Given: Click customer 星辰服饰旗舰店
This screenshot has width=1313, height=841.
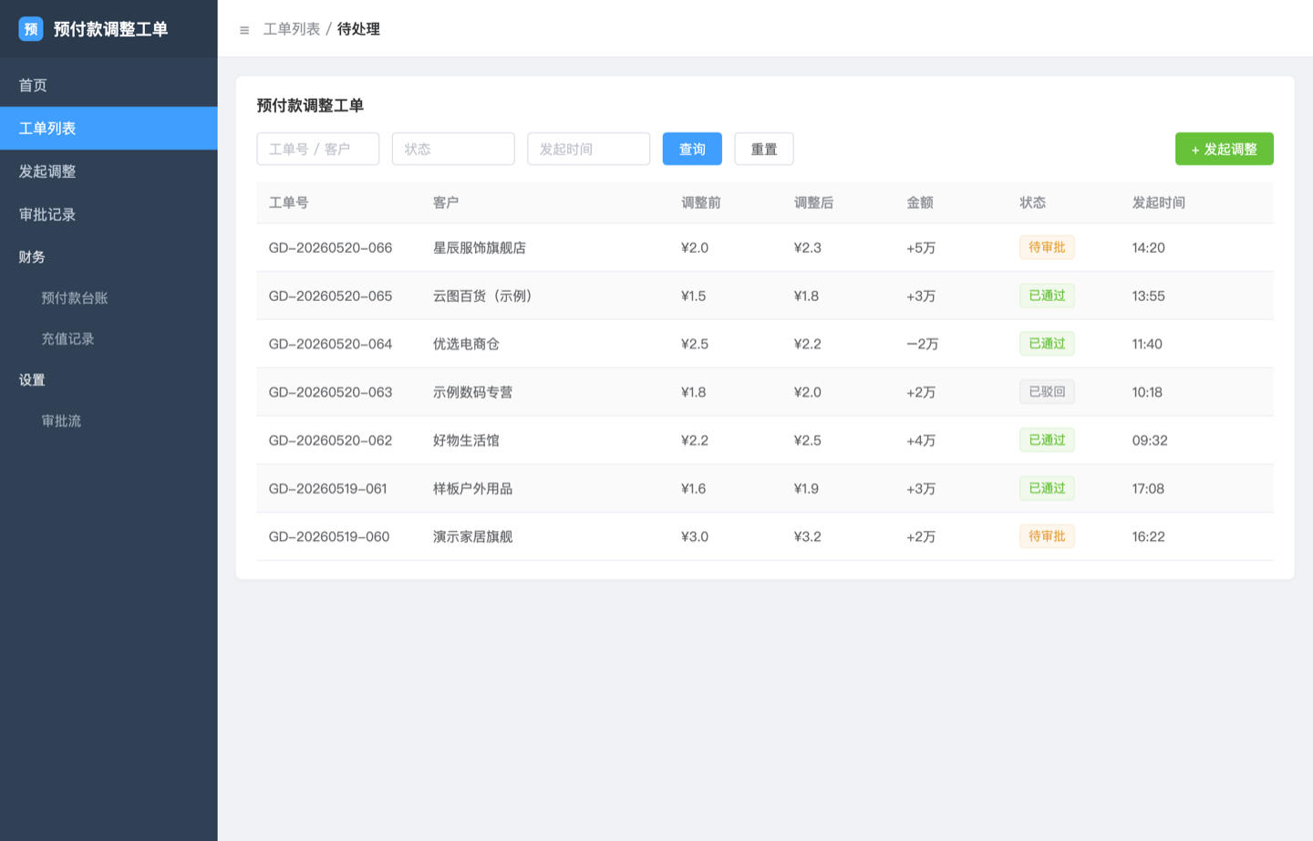Looking at the screenshot, I should point(480,248).
